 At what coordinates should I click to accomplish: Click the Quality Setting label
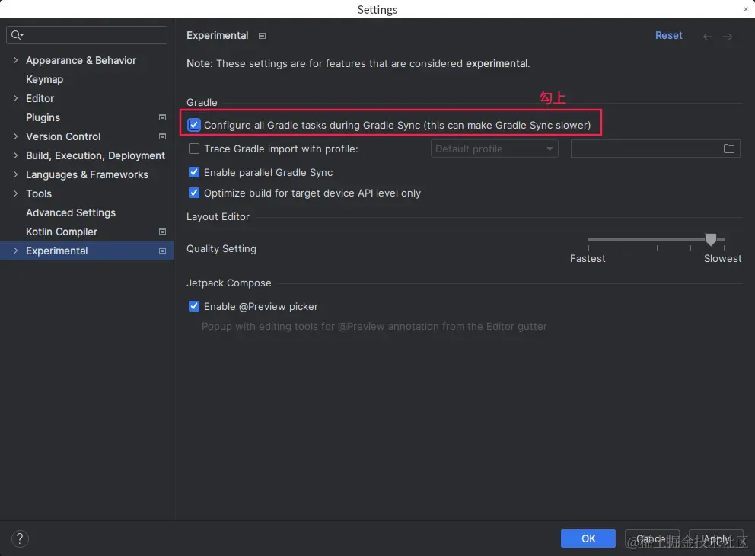pyautogui.click(x=221, y=248)
